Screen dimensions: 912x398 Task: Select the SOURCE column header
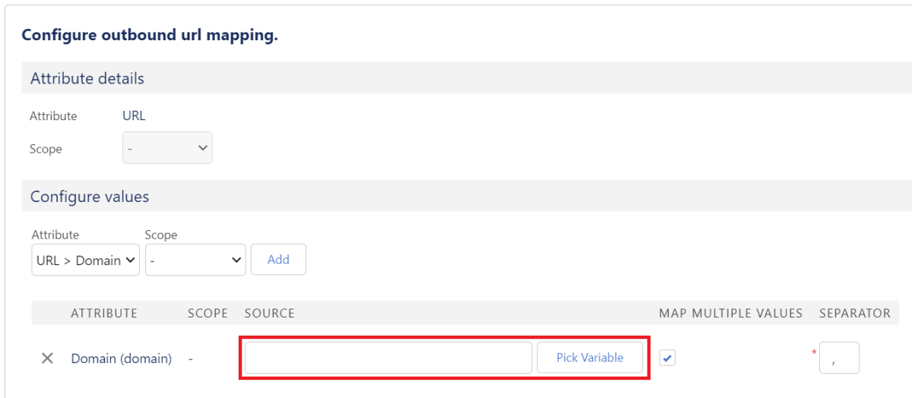pyautogui.click(x=270, y=313)
